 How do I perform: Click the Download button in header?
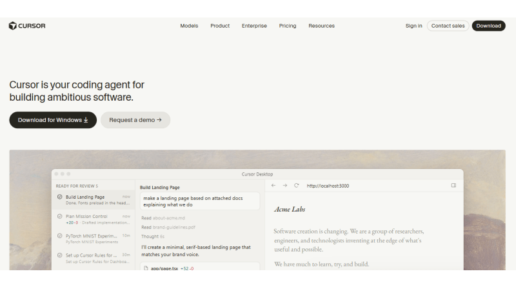pyautogui.click(x=488, y=26)
